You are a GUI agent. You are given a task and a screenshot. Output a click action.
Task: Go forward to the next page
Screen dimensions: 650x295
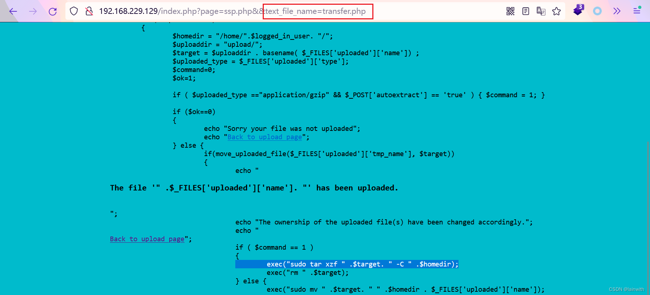point(33,11)
